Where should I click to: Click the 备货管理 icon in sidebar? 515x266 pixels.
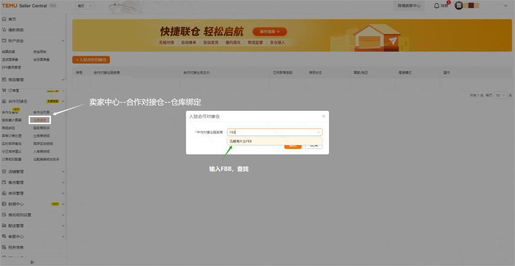click(x=4, y=182)
